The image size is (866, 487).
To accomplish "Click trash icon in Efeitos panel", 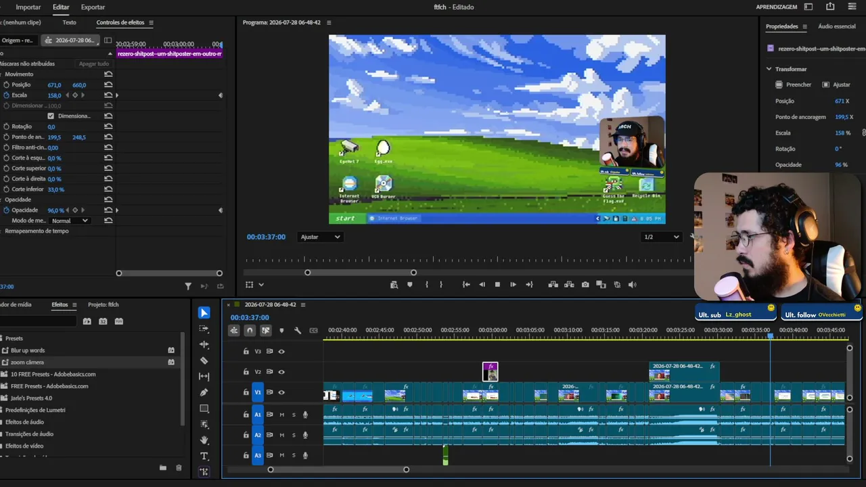I will tap(179, 467).
